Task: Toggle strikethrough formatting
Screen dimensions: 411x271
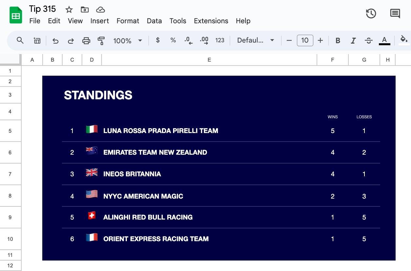Action: [x=368, y=41]
